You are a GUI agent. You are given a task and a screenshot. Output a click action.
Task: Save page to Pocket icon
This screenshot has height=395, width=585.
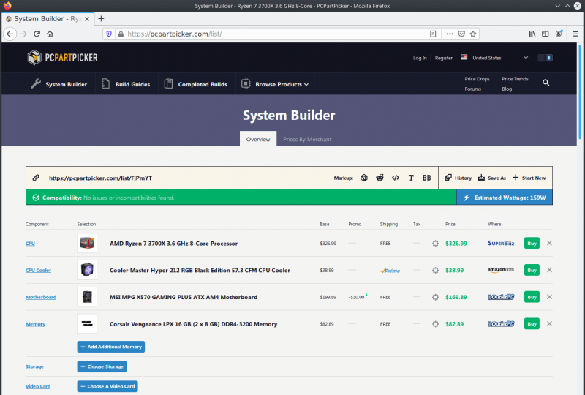pyautogui.click(x=461, y=34)
